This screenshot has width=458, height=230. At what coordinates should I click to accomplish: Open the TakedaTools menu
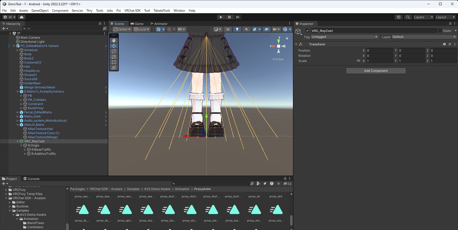click(x=161, y=11)
